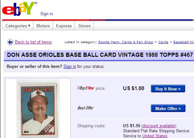Open the Motors tab
The height and width of the screenshot is (138, 194).
coord(43,26)
